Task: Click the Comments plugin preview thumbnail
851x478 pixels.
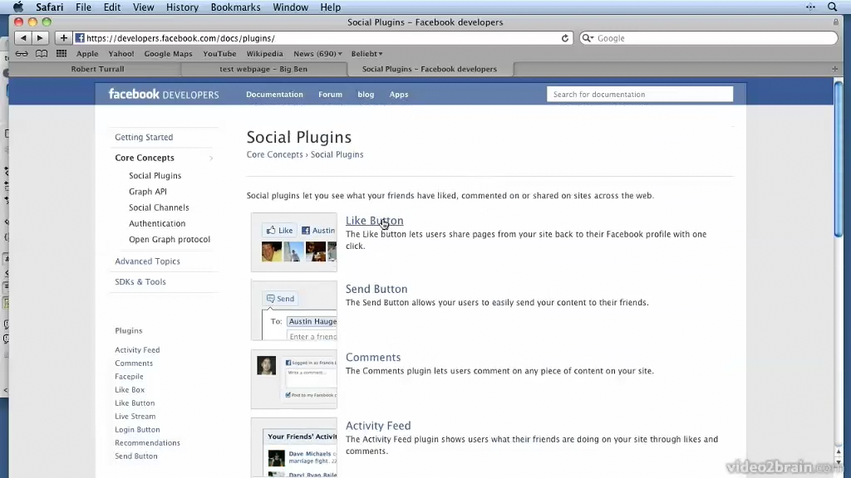Action: (x=293, y=378)
